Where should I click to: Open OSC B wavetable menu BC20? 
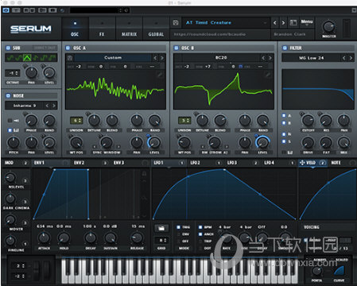pos(220,57)
